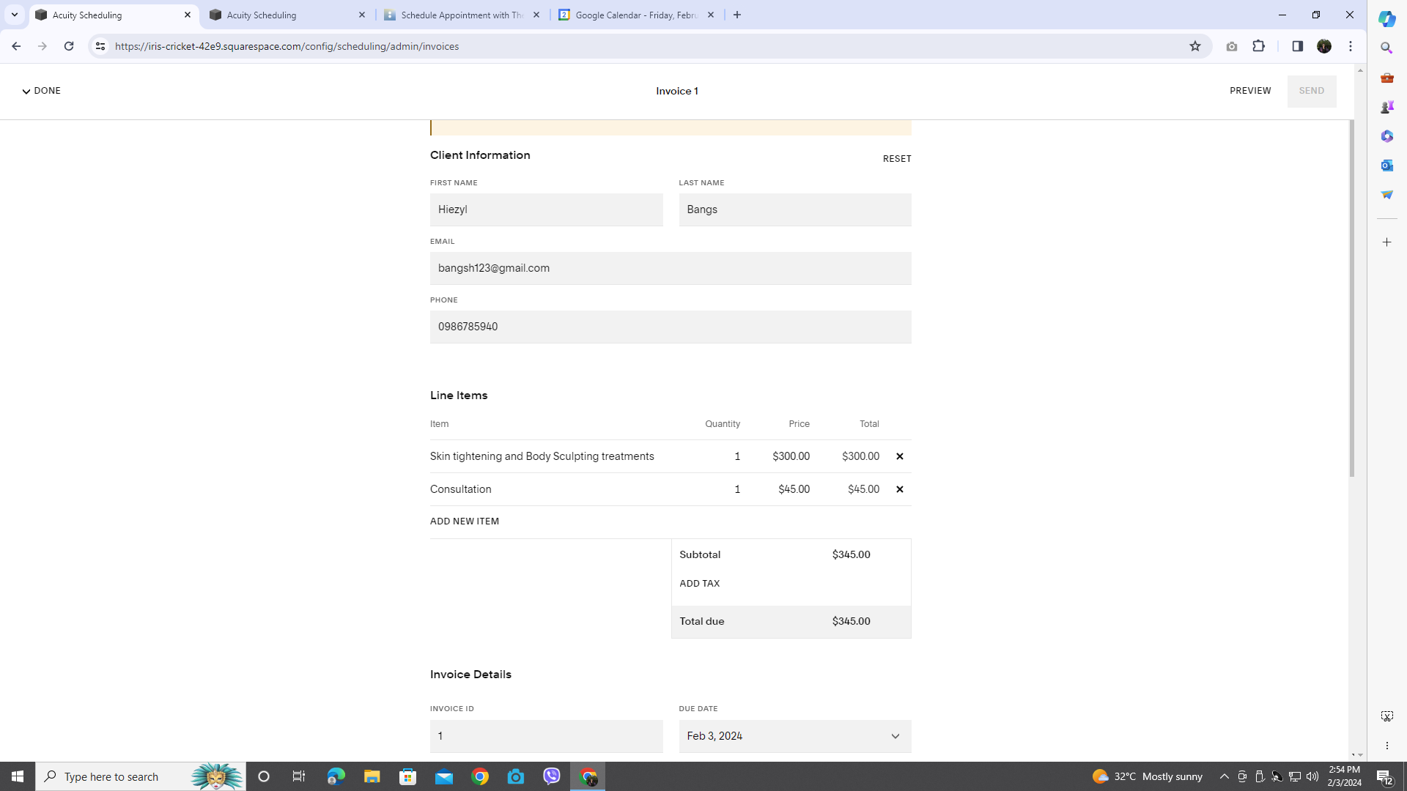Viewport: 1407px width, 791px height.
Task: Reset the client information
Action: tap(896, 159)
